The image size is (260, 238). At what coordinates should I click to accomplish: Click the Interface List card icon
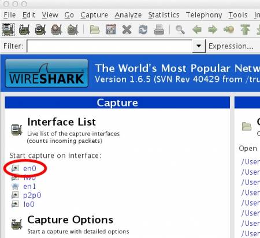point(17,130)
